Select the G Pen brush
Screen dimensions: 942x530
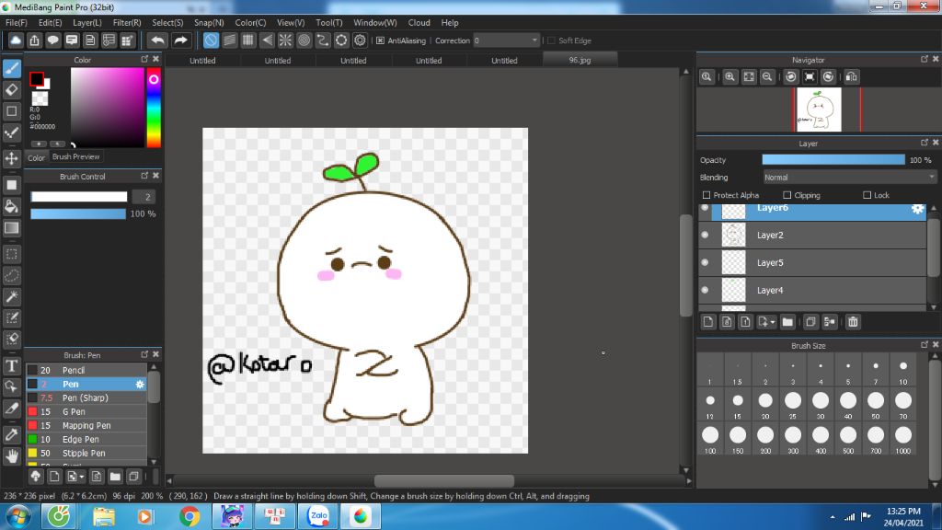(x=86, y=411)
